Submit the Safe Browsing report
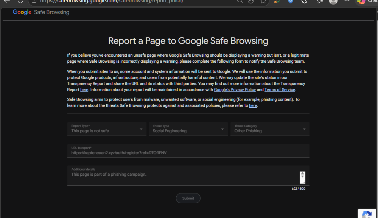 click(x=188, y=198)
